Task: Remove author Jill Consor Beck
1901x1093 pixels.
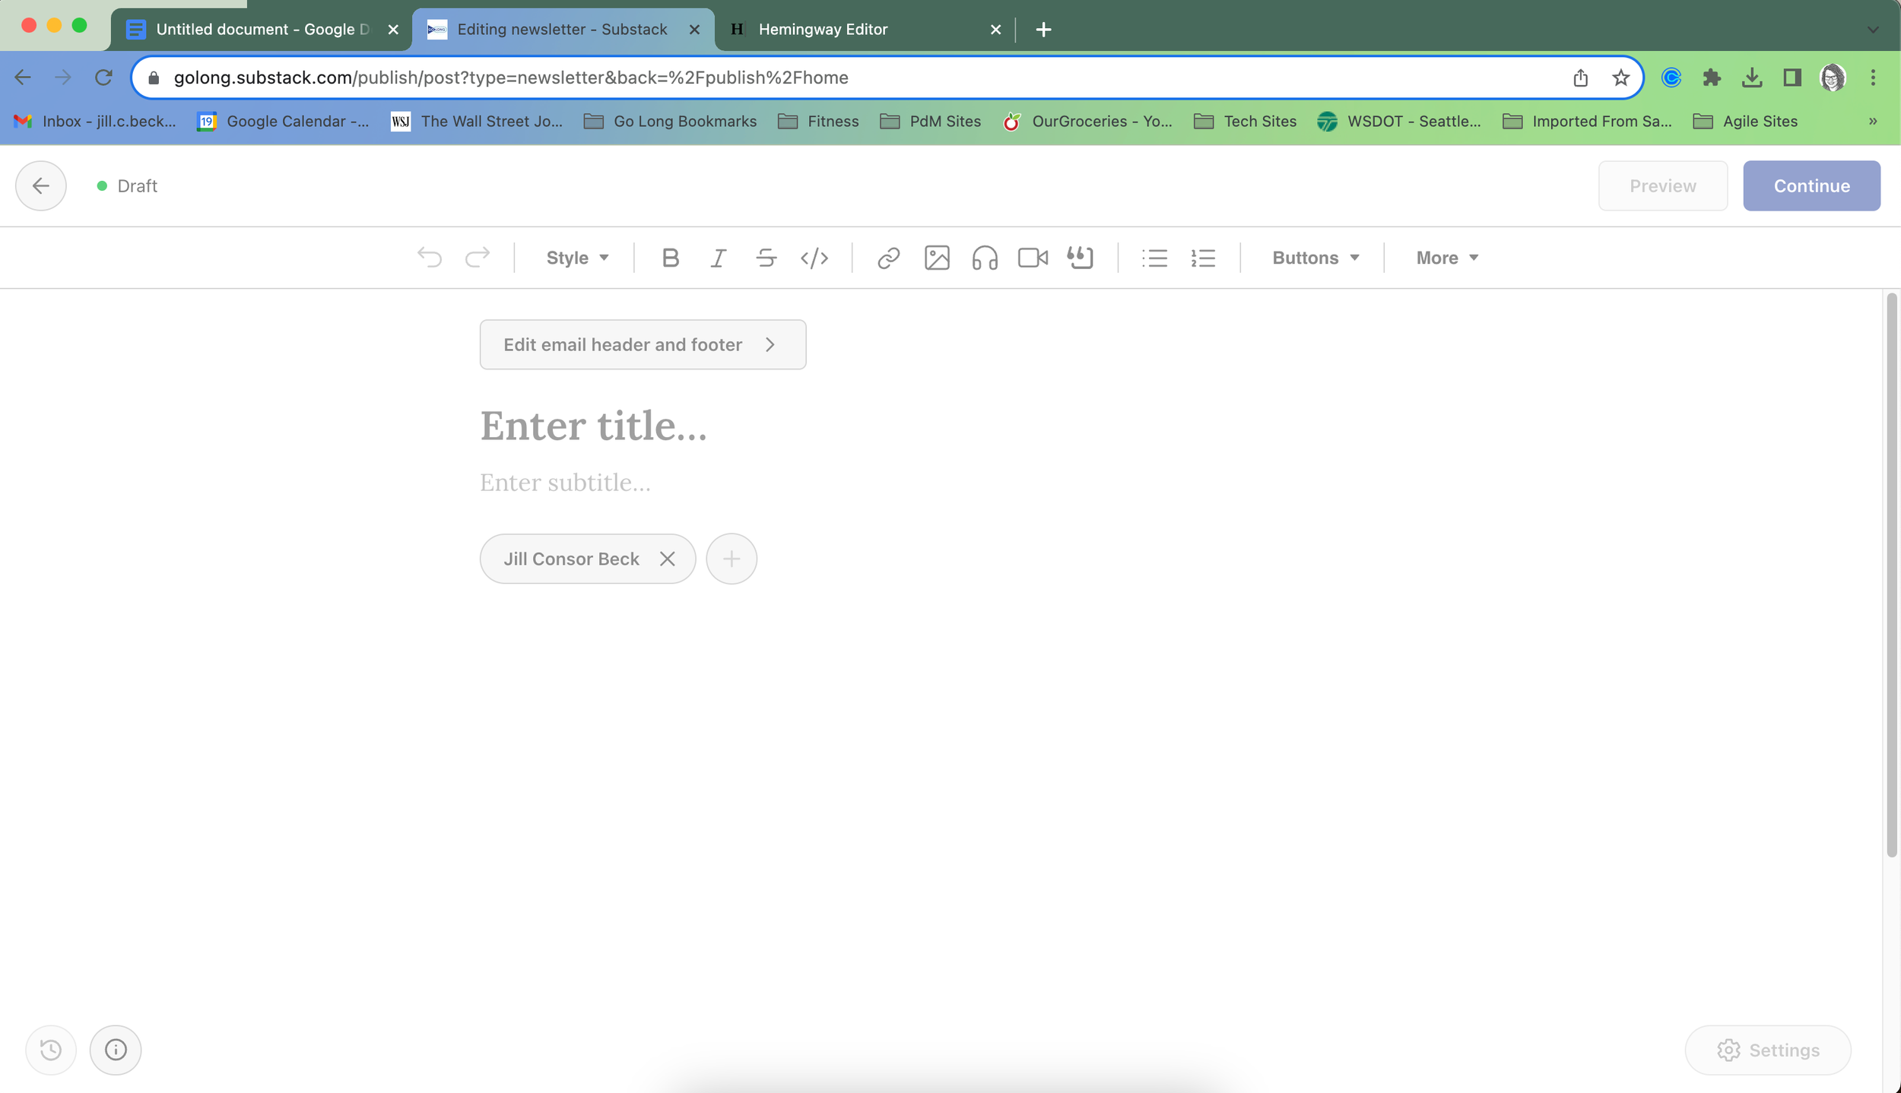Action: pos(668,559)
